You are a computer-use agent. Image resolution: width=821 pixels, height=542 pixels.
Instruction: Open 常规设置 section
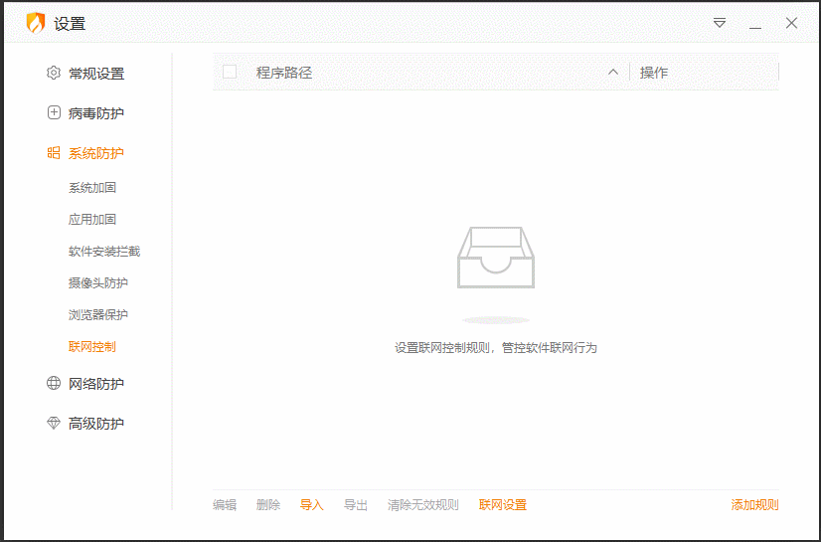coord(96,74)
